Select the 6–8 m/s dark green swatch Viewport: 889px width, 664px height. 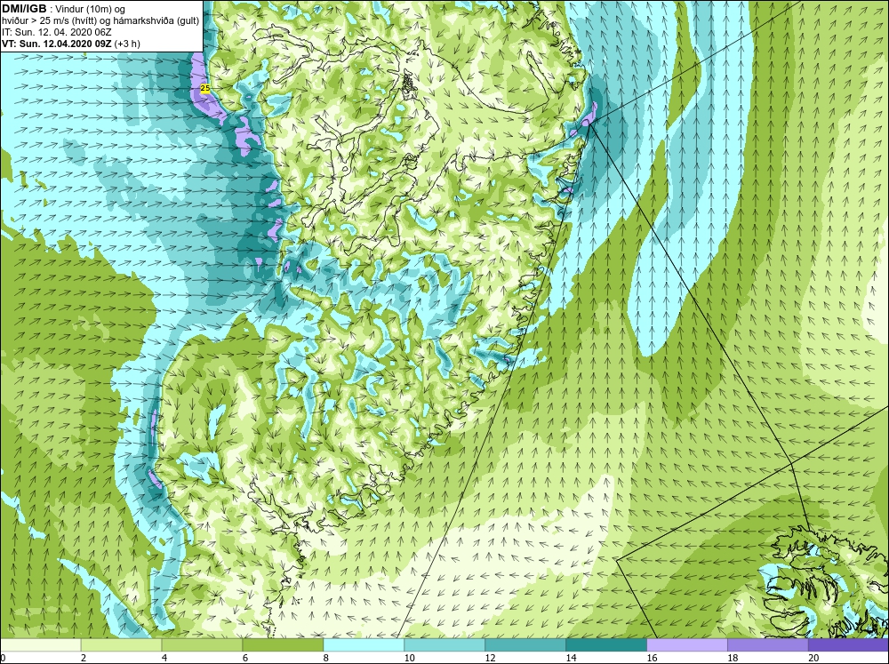283,645
